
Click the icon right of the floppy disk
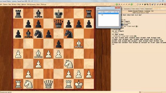[x=148, y=4]
